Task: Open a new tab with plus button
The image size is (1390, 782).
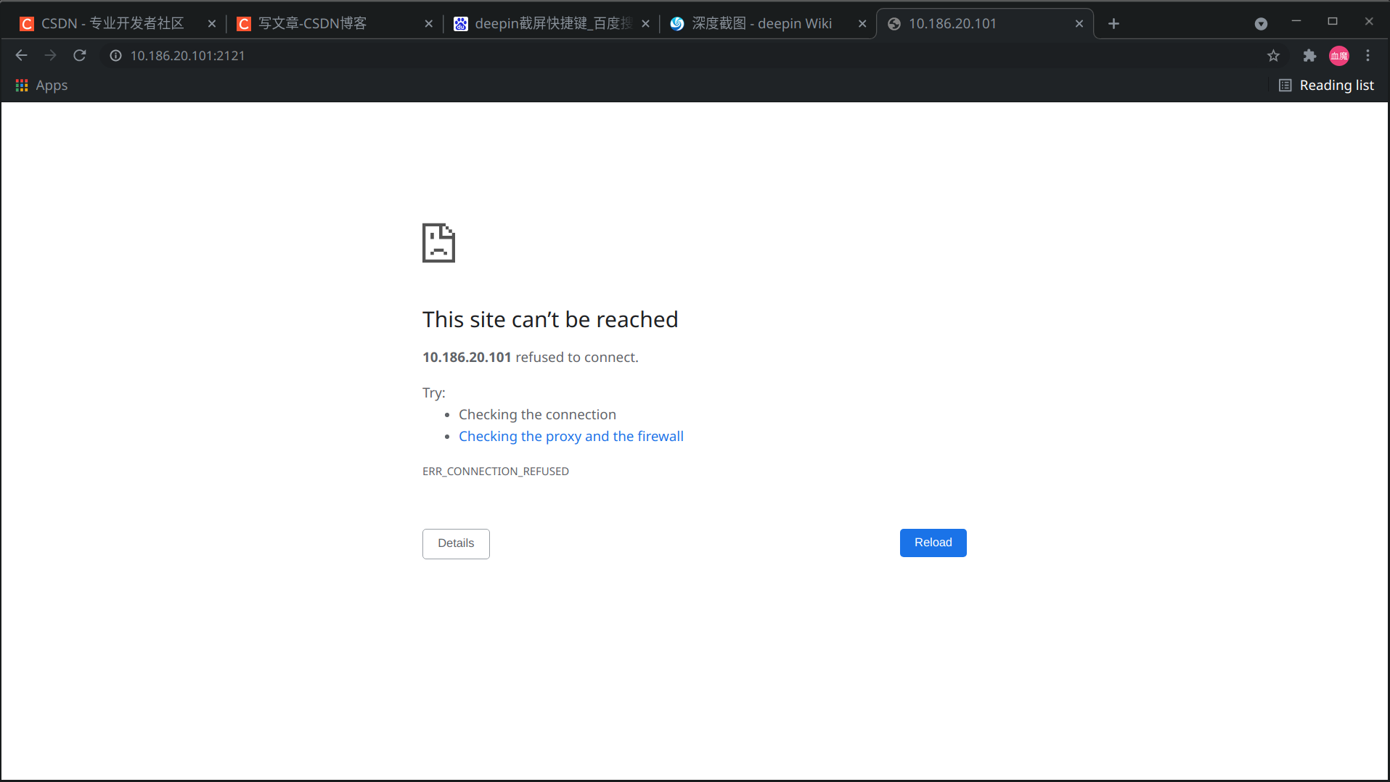Action: (1113, 24)
